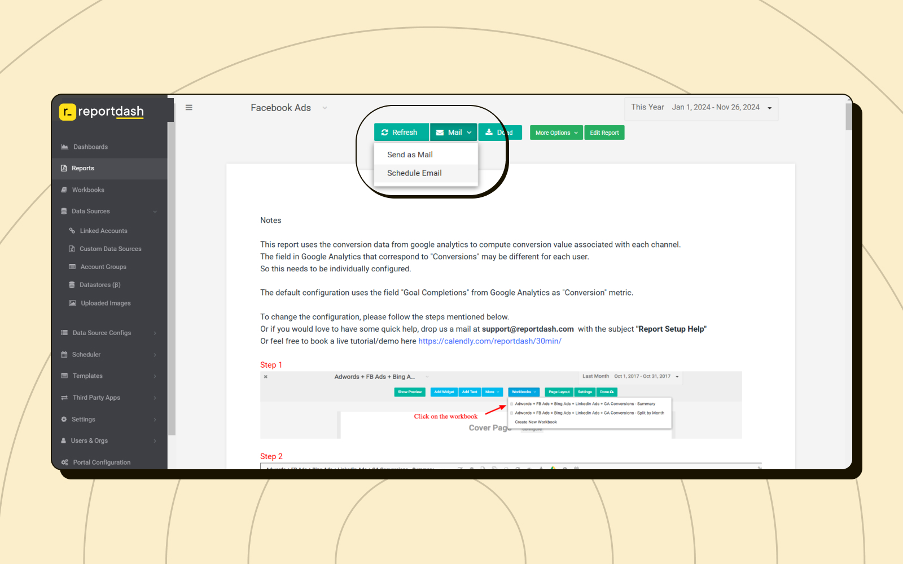Click the Download button
This screenshot has width=903, height=564.
500,133
